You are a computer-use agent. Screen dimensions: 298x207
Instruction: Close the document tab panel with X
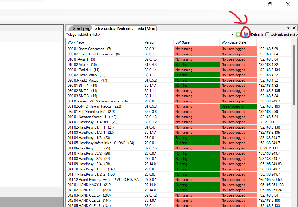(x=294, y=28)
